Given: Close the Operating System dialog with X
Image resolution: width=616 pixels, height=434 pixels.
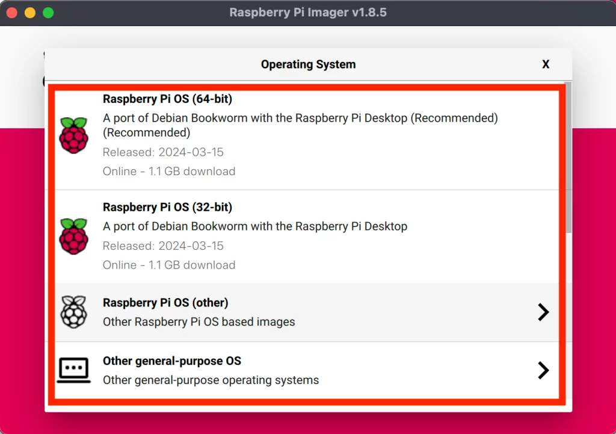Looking at the screenshot, I should point(546,64).
